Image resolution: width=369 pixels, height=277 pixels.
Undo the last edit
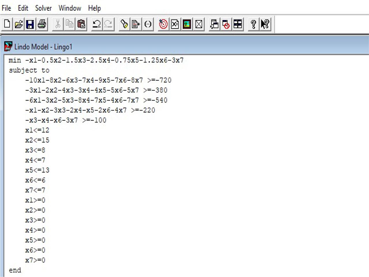(97, 24)
